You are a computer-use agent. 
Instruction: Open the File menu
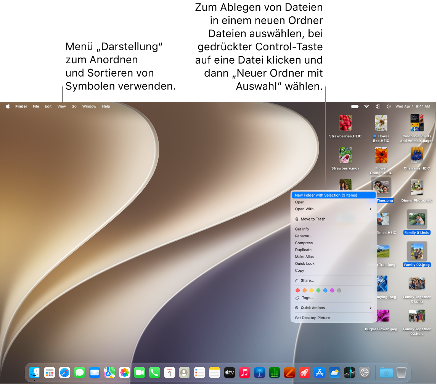tap(36, 106)
